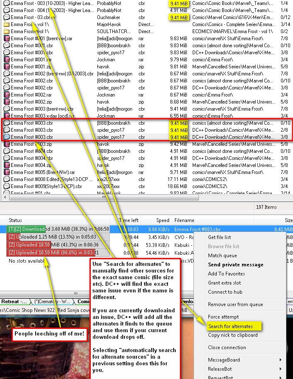Sort transfers by the Speed column header
293x379 pixels.
coord(162,220)
